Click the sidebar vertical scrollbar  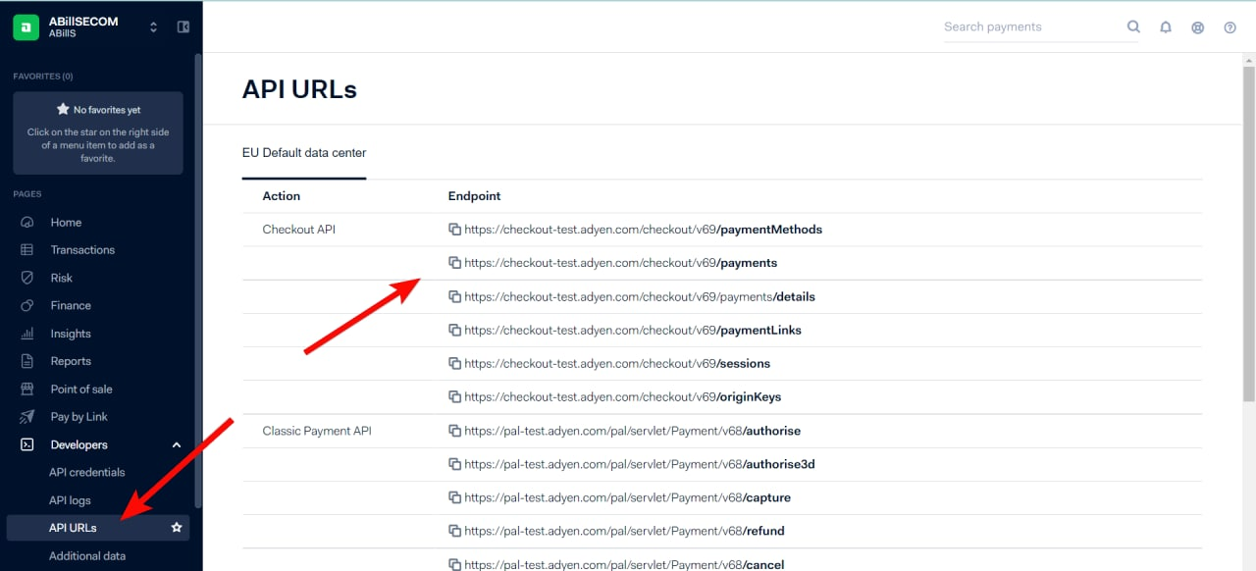198,280
